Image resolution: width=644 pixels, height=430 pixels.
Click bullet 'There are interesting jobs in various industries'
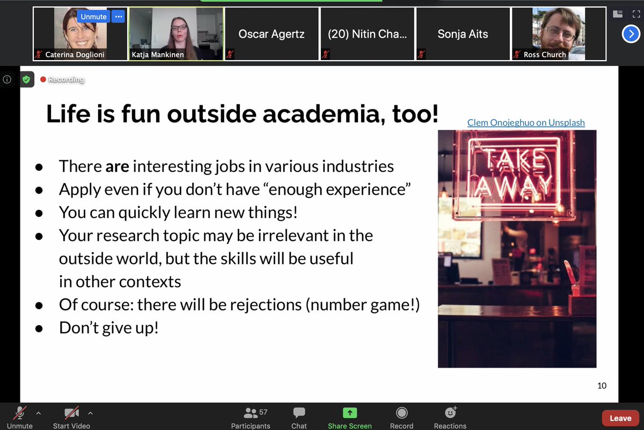click(226, 166)
